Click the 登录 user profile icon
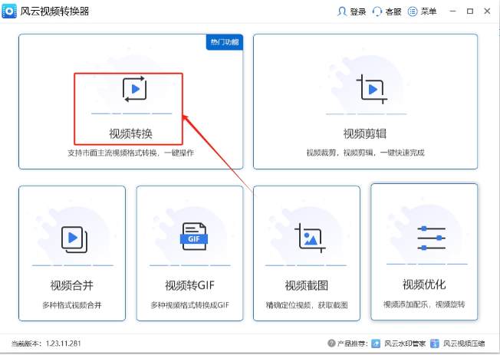Image resolution: width=500 pixels, height=355 pixels. tap(342, 12)
